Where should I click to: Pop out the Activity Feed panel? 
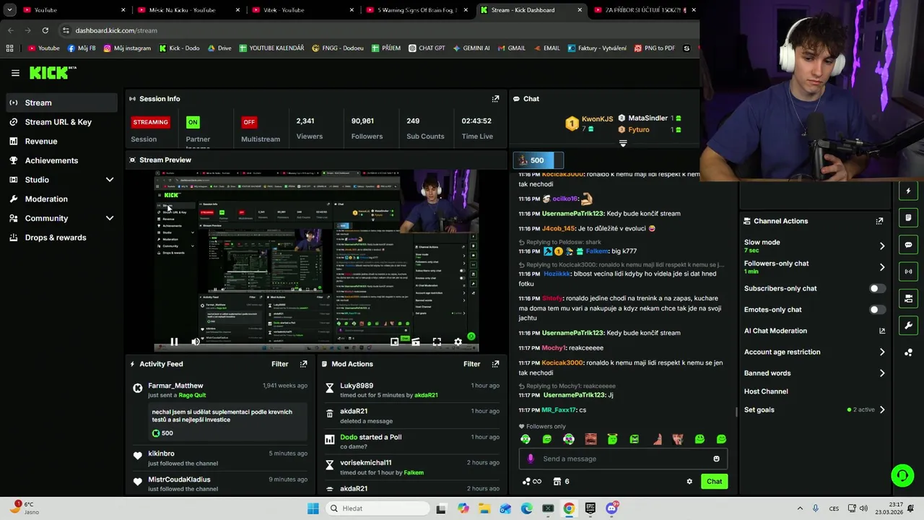pos(303,364)
